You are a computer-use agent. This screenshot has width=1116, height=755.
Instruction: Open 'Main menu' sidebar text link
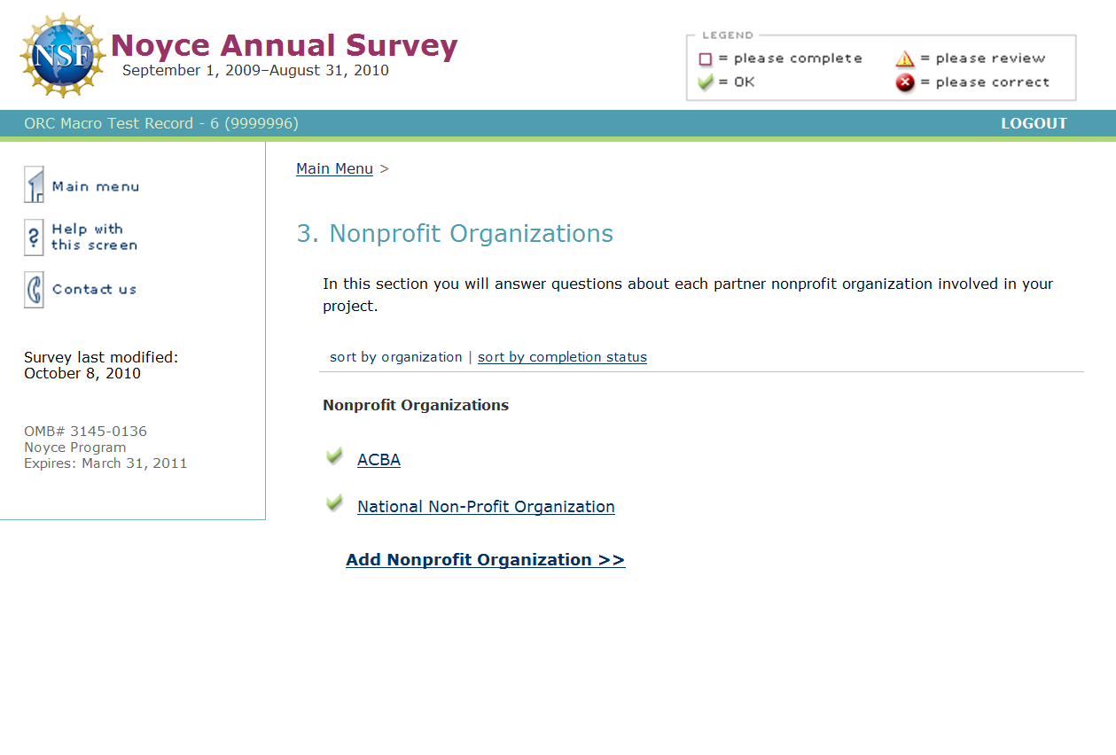click(96, 186)
